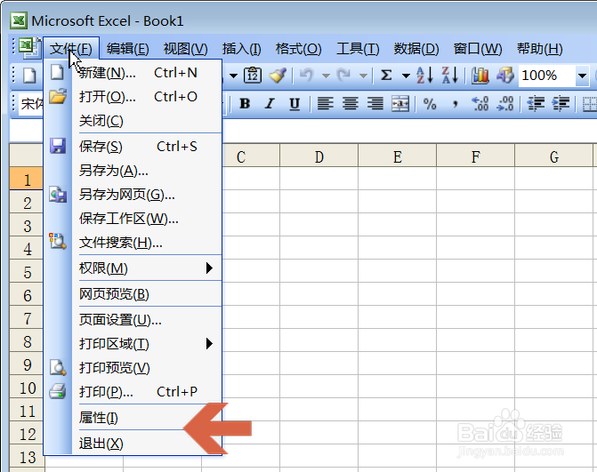Choose 打开(O)... from File menu
This screenshot has height=472, width=597.
click(x=133, y=97)
